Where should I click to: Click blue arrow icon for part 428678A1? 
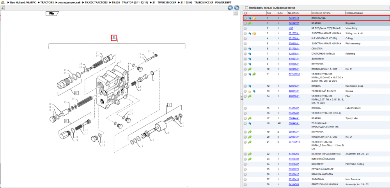[x=250, y=86]
